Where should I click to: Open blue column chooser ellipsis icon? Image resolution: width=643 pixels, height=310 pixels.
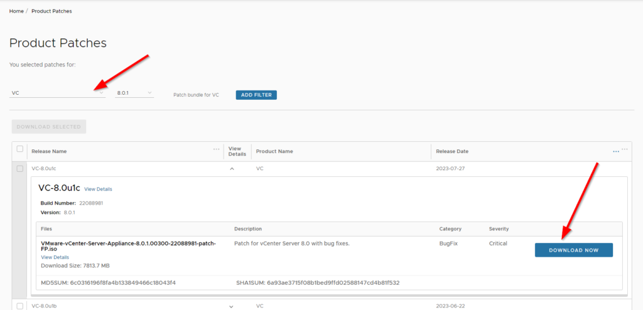616,151
